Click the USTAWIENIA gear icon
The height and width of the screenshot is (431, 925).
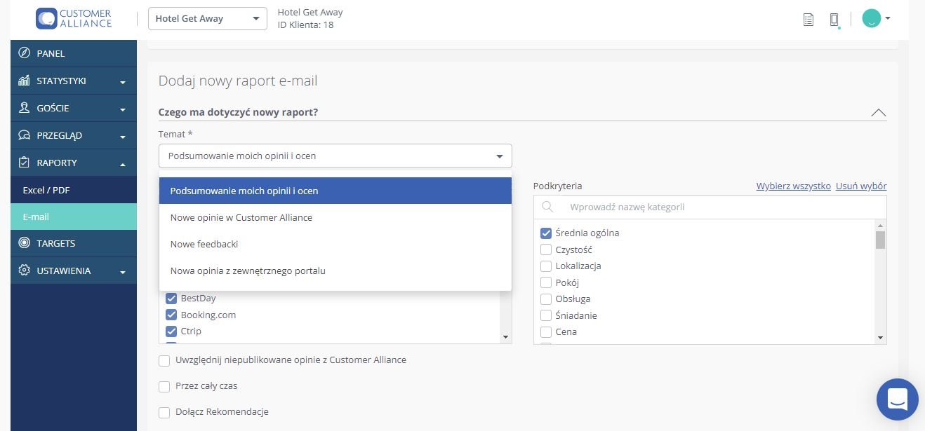(25, 271)
